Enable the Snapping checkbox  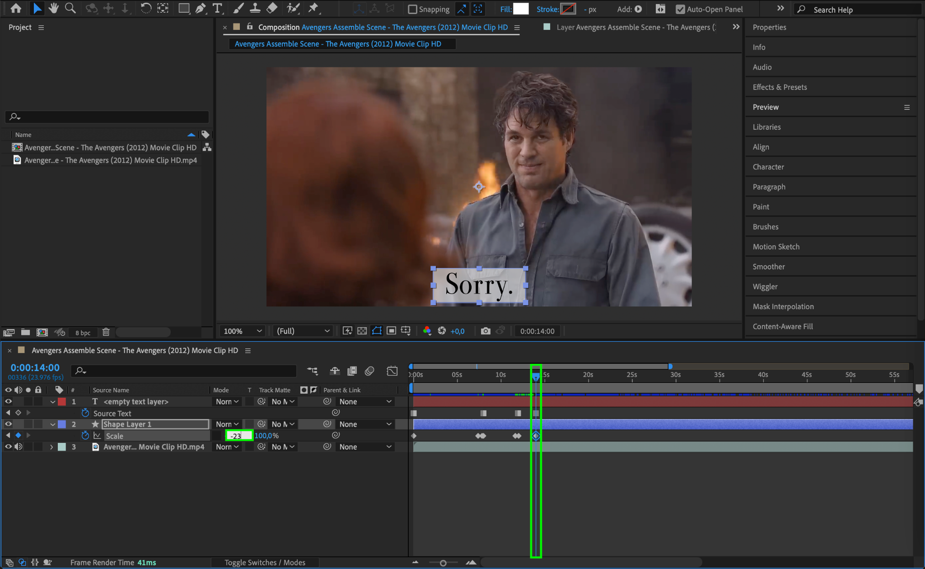[x=412, y=9]
